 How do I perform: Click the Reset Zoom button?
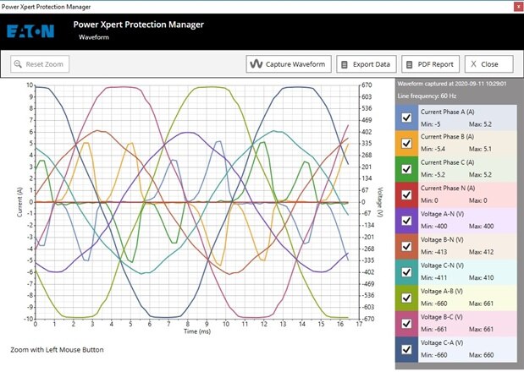pos(40,64)
